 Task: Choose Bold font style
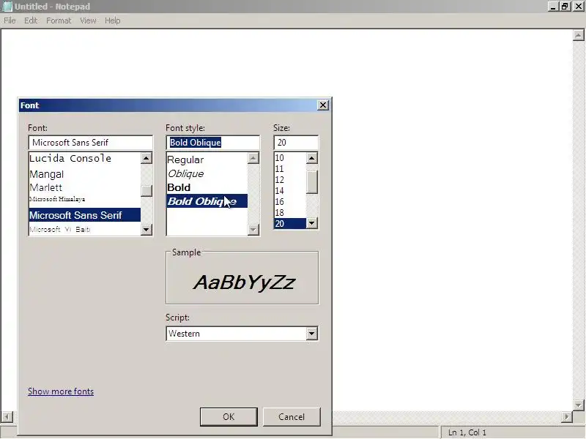207,187
